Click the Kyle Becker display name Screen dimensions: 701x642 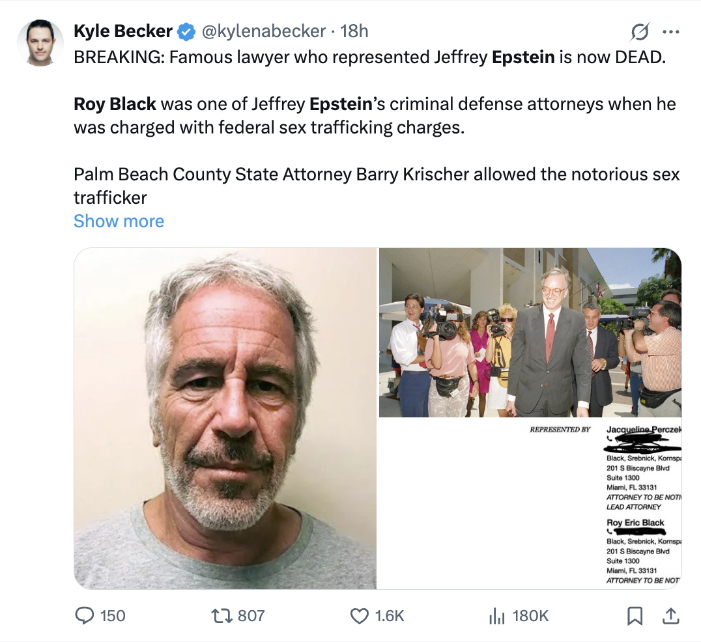point(123,31)
